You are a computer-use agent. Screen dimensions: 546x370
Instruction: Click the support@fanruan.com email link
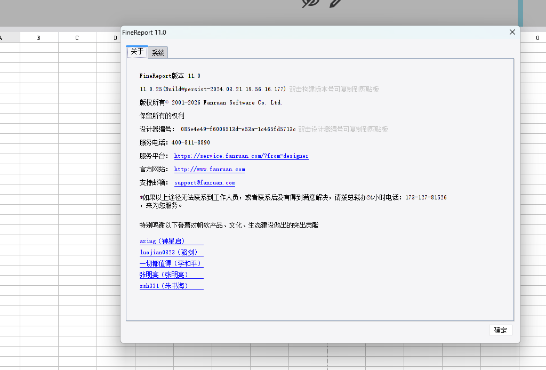[205, 182]
